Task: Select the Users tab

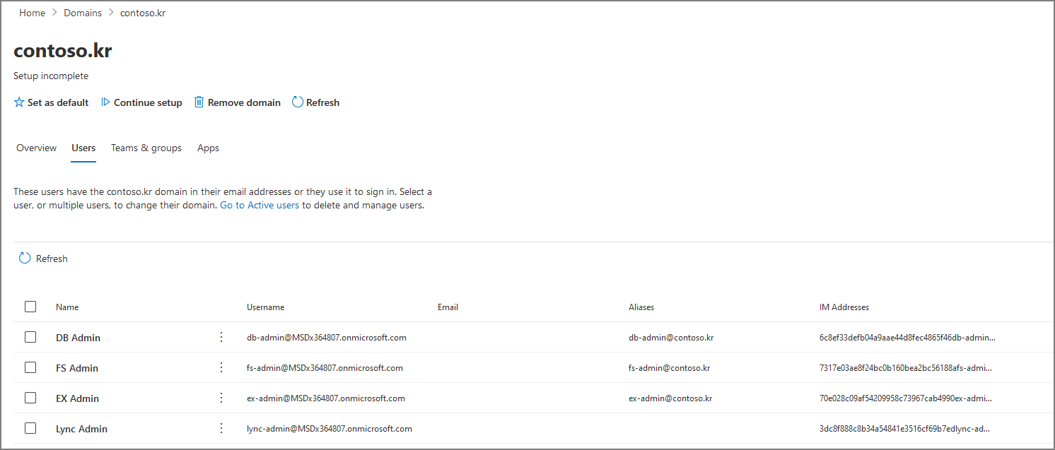Action: click(83, 148)
